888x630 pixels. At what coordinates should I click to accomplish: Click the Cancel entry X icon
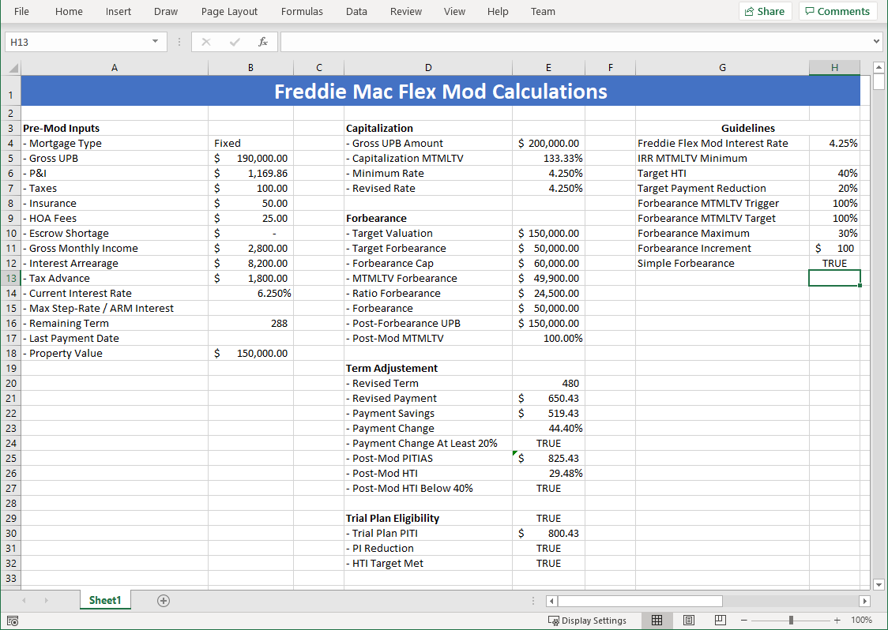pyautogui.click(x=206, y=42)
